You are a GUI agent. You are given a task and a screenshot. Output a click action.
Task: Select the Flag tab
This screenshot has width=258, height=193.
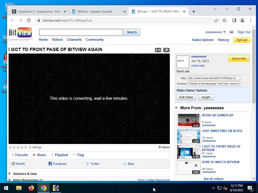pyautogui.click(x=79, y=155)
